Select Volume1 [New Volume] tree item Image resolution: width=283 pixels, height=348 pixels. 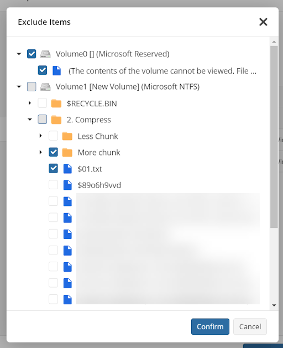[x=128, y=86]
